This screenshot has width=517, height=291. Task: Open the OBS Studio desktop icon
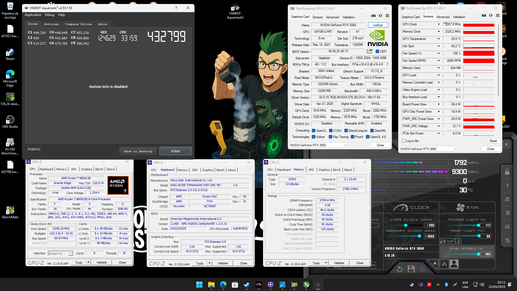pyautogui.click(x=10, y=122)
